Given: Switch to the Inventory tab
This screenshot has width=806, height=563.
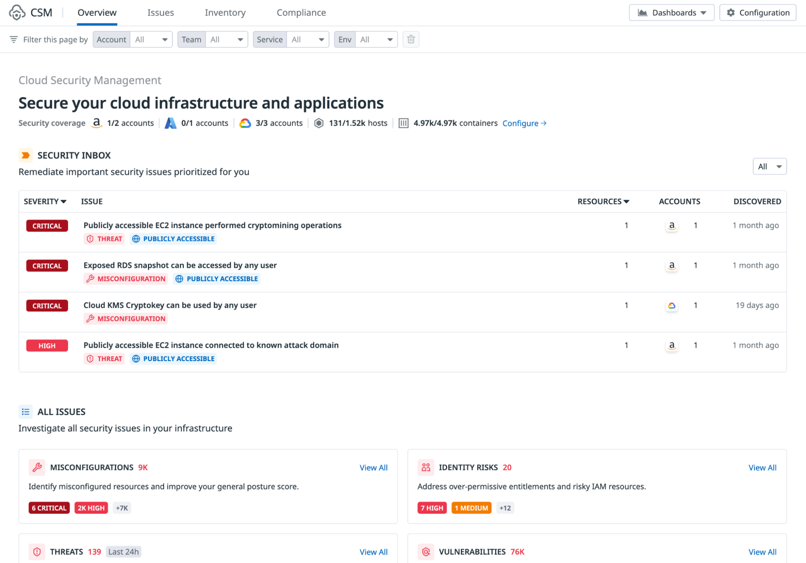Looking at the screenshot, I should 225,12.
